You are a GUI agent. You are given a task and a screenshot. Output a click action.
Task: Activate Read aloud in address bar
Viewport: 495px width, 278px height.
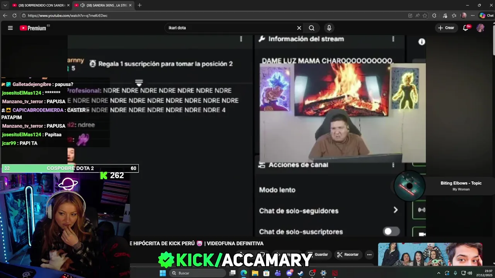click(418, 15)
